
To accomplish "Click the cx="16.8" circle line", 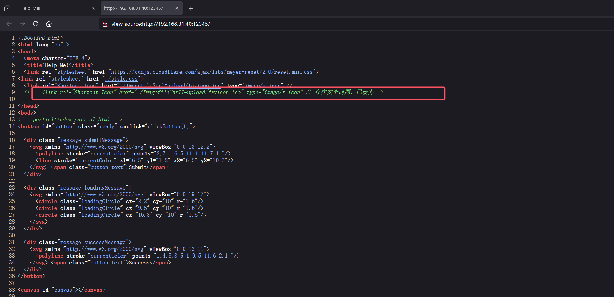I will point(121,215).
